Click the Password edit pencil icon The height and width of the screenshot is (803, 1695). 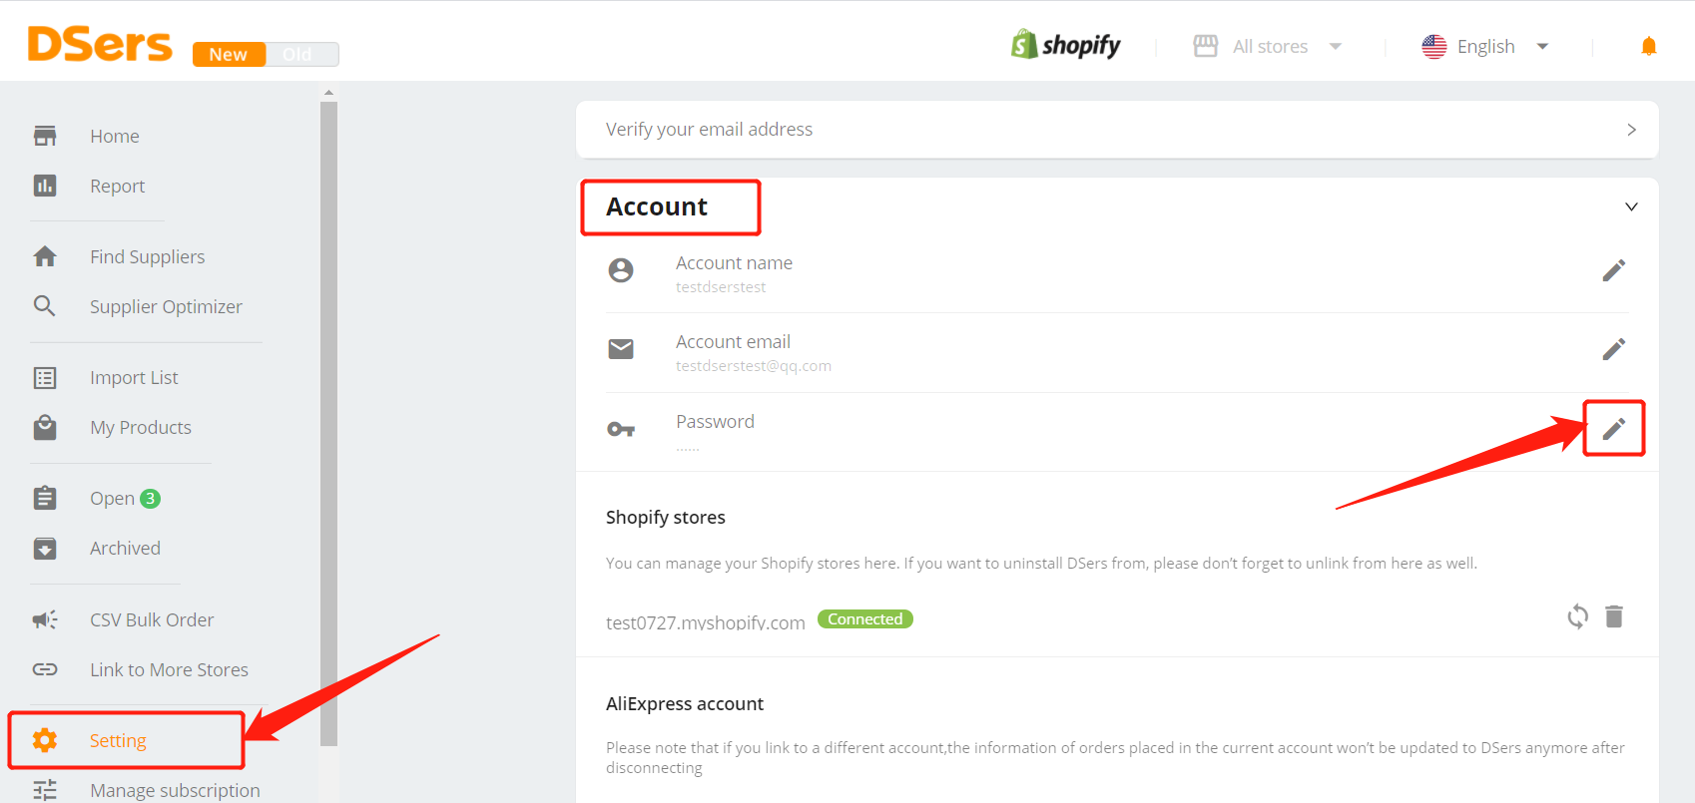tap(1614, 429)
